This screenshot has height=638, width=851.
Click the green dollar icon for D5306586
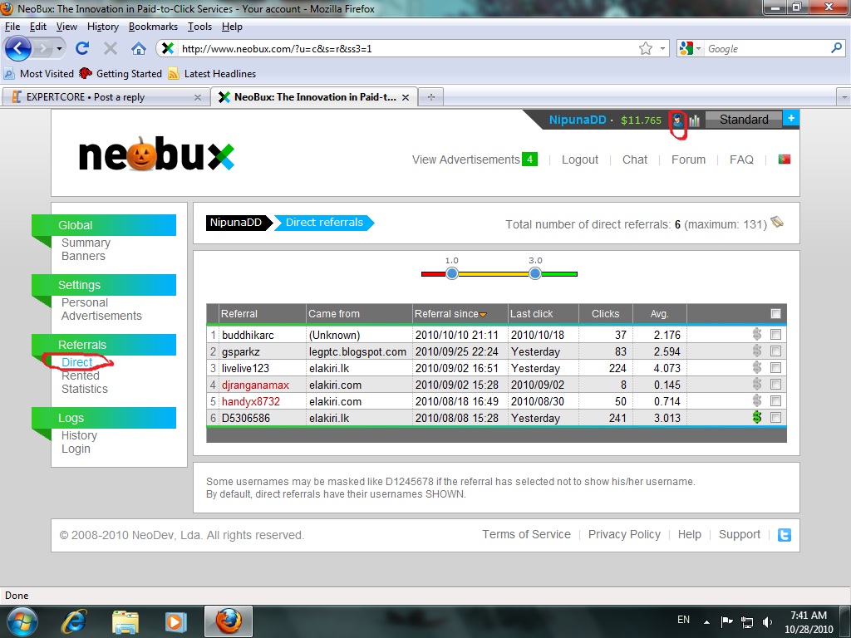click(x=756, y=418)
